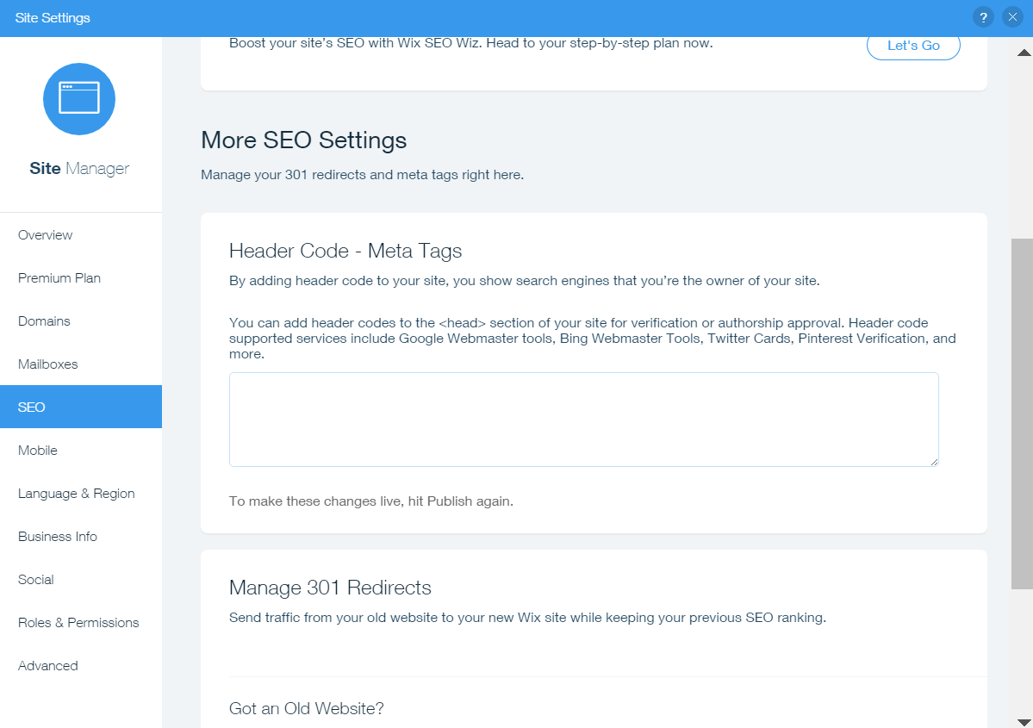This screenshot has width=1033, height=728.
Task: Click the Site Settings title text
Action: 53,18
